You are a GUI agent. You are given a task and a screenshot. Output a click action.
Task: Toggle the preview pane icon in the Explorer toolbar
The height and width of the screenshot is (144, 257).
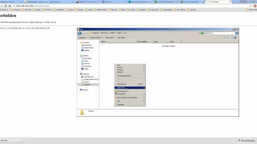(x=231, y=38)
